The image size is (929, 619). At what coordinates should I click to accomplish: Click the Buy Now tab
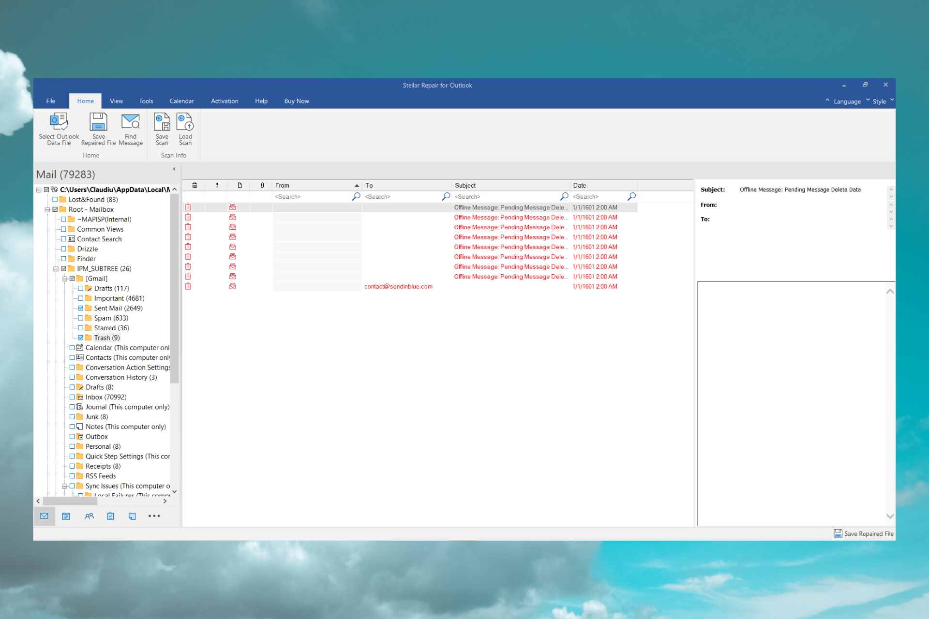297,101
